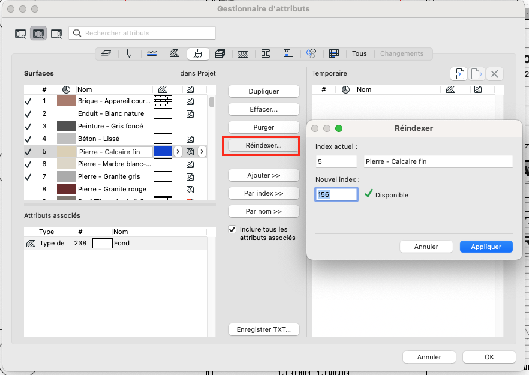
Task: Open the Operation profiles grid tab
Action: point(334,53)
